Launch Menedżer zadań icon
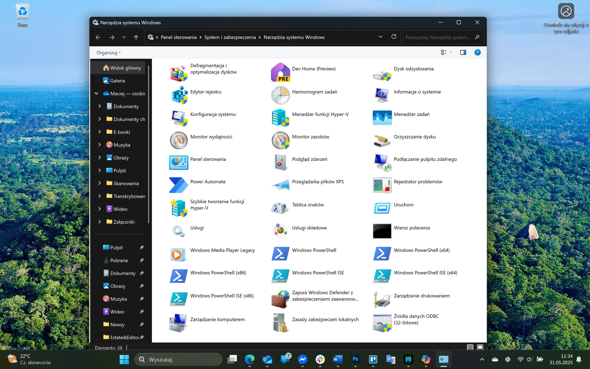Viewport: 590px width, 369px height. (x=382, y=117)
